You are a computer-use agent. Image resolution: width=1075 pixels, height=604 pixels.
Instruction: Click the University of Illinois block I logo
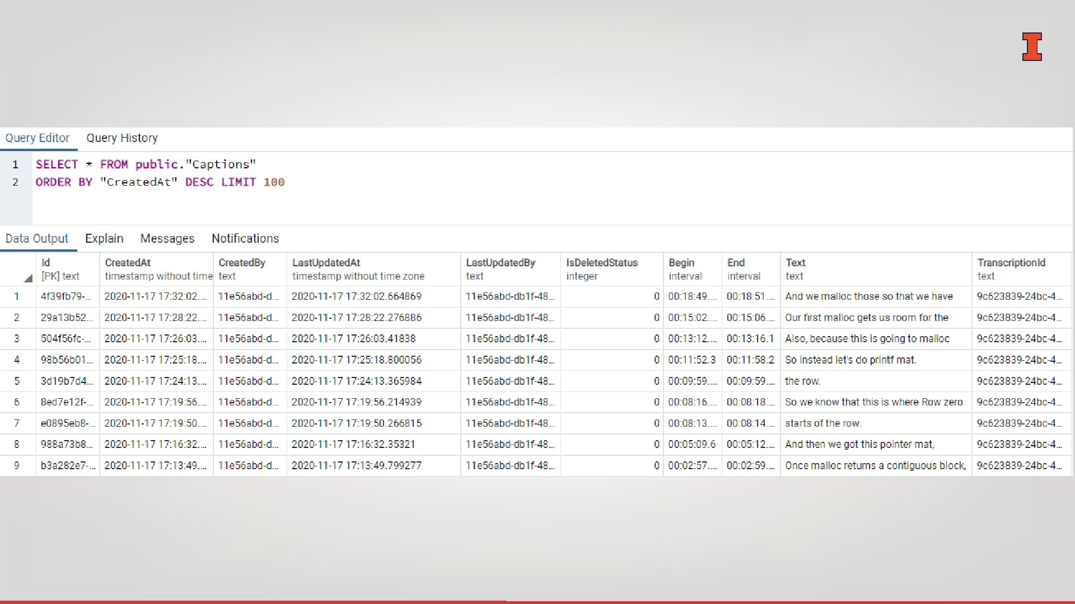tap(1031, 47)
